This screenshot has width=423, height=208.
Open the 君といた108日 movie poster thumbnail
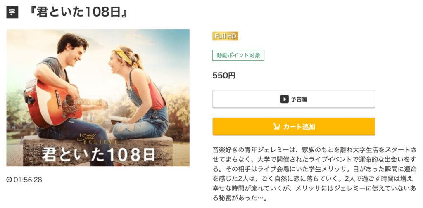point(98,98)
